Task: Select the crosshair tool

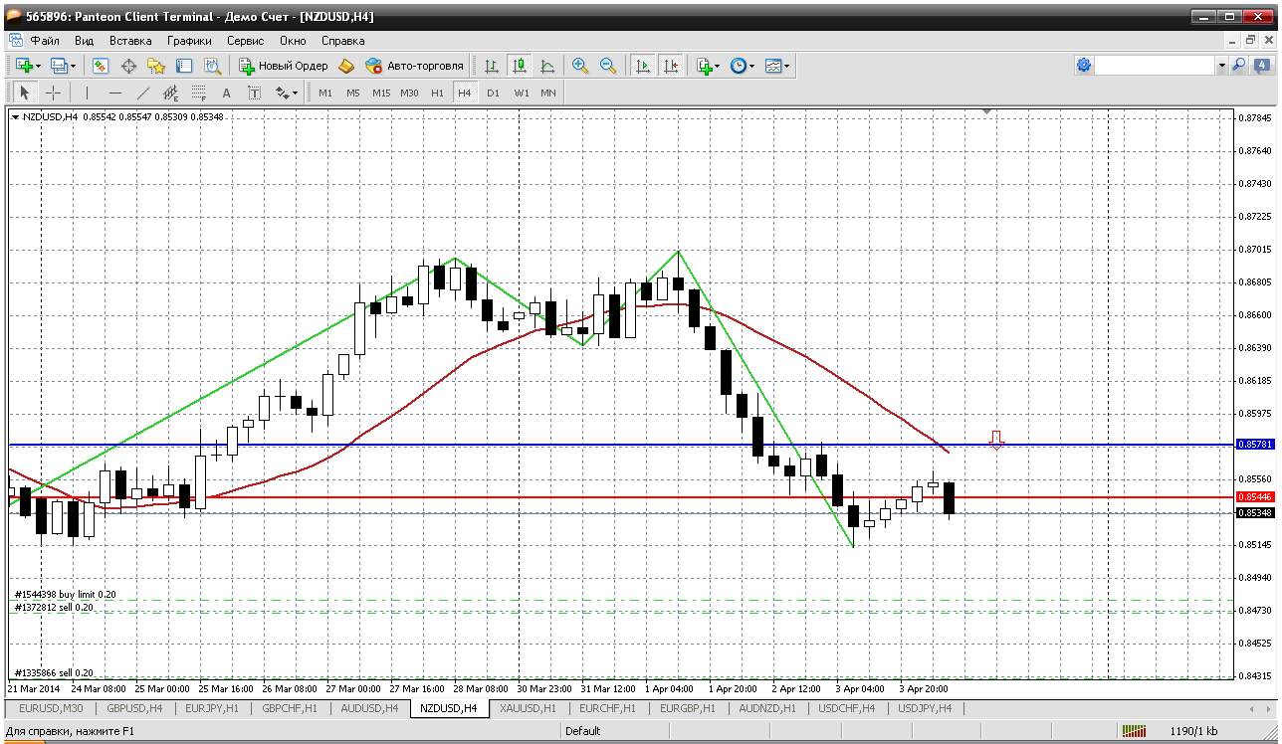Action: click(53, 93)
